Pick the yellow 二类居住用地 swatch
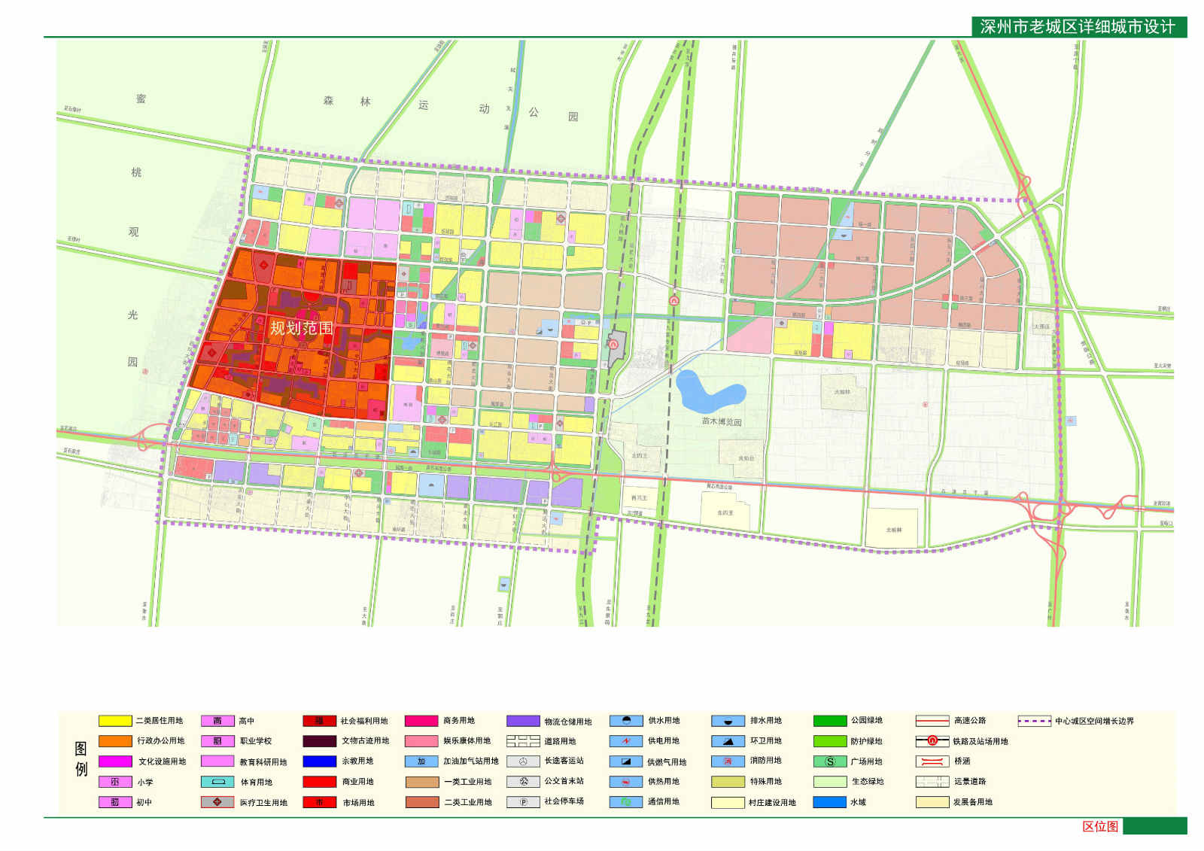 (x=115, y=721)
